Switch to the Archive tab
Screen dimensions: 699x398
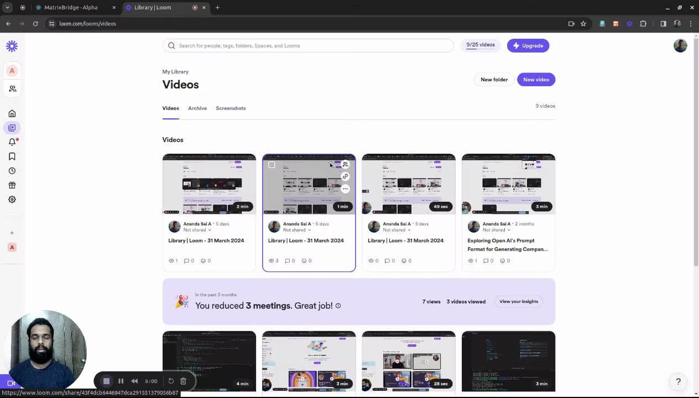coord(197,108)
